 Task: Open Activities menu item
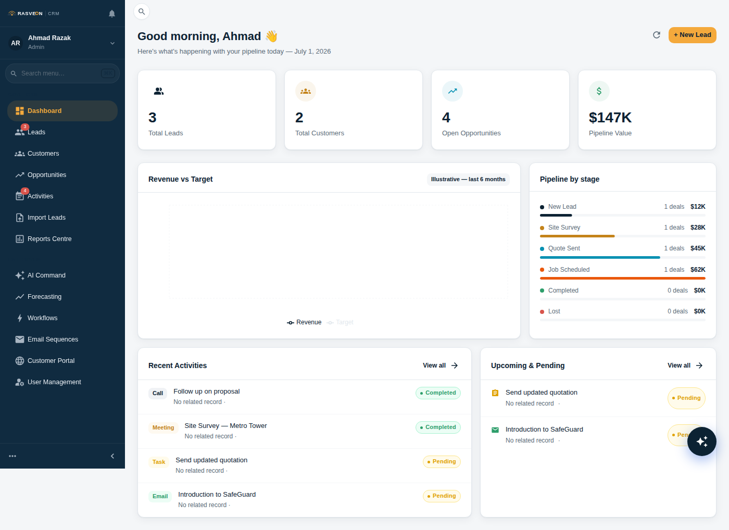click(62, 196)
